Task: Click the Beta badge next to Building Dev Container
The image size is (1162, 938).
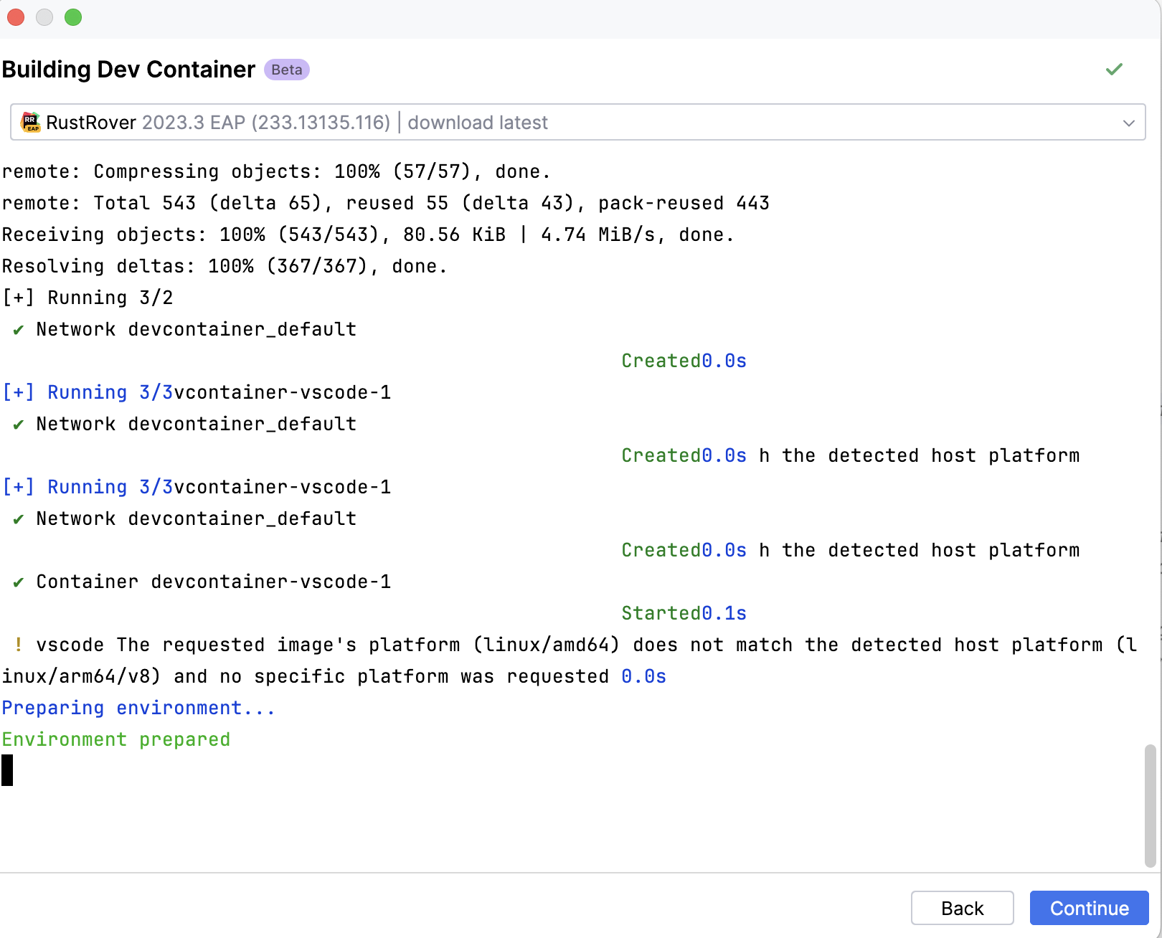Action: (286, 70)
